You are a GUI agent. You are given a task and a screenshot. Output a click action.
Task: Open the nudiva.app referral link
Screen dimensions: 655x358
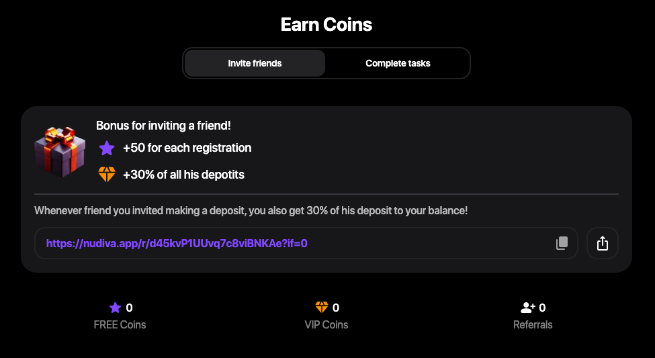click(177, 243)
